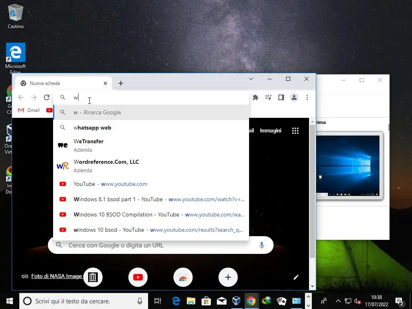Open the Gmail bookmark
This screenshot has height=309, width=412.
pos(29,110)
